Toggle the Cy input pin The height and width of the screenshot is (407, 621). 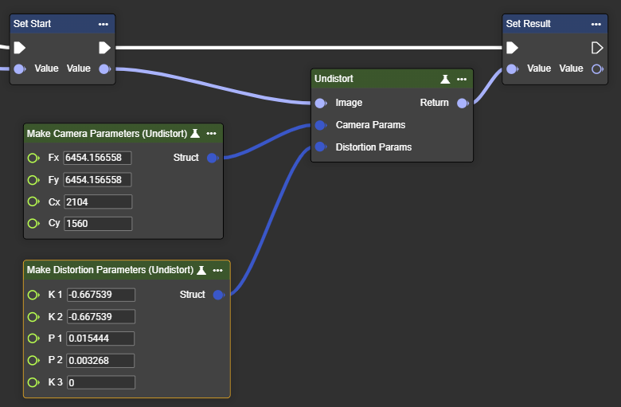pos(33,224)
